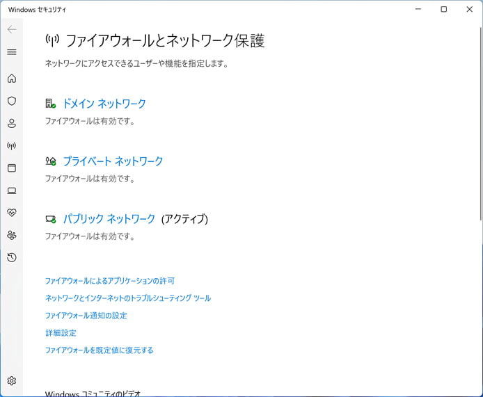
Task: Open ファイアウォール通知の設定 link
Action: 86,316
